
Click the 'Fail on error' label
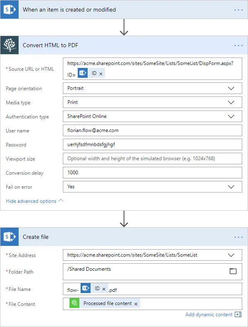[19, 187]
